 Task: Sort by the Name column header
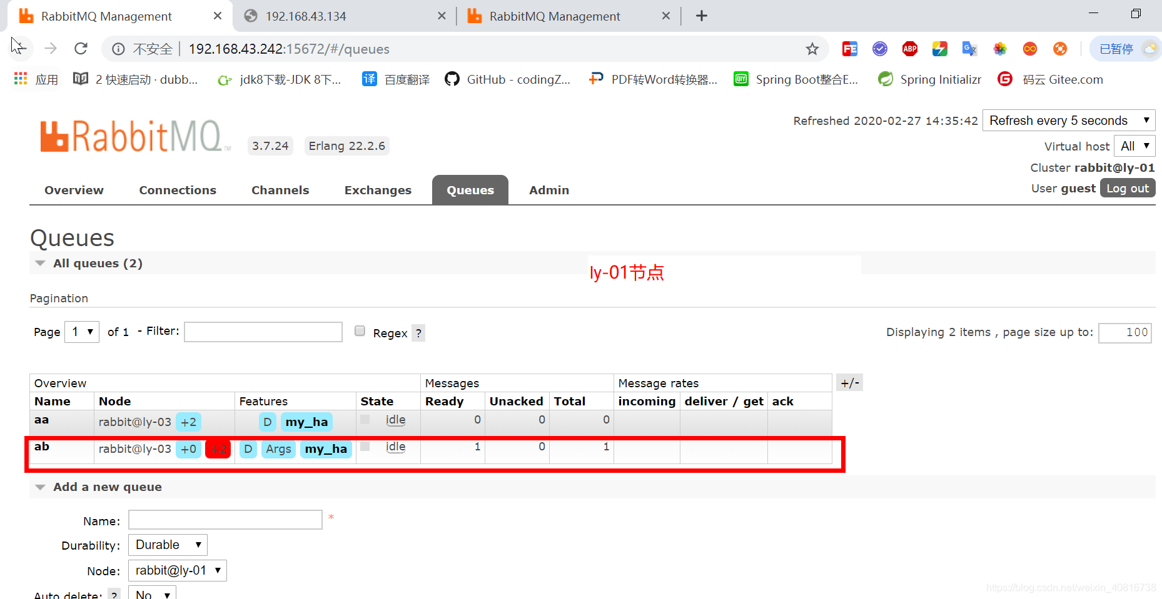click(53, 401)
